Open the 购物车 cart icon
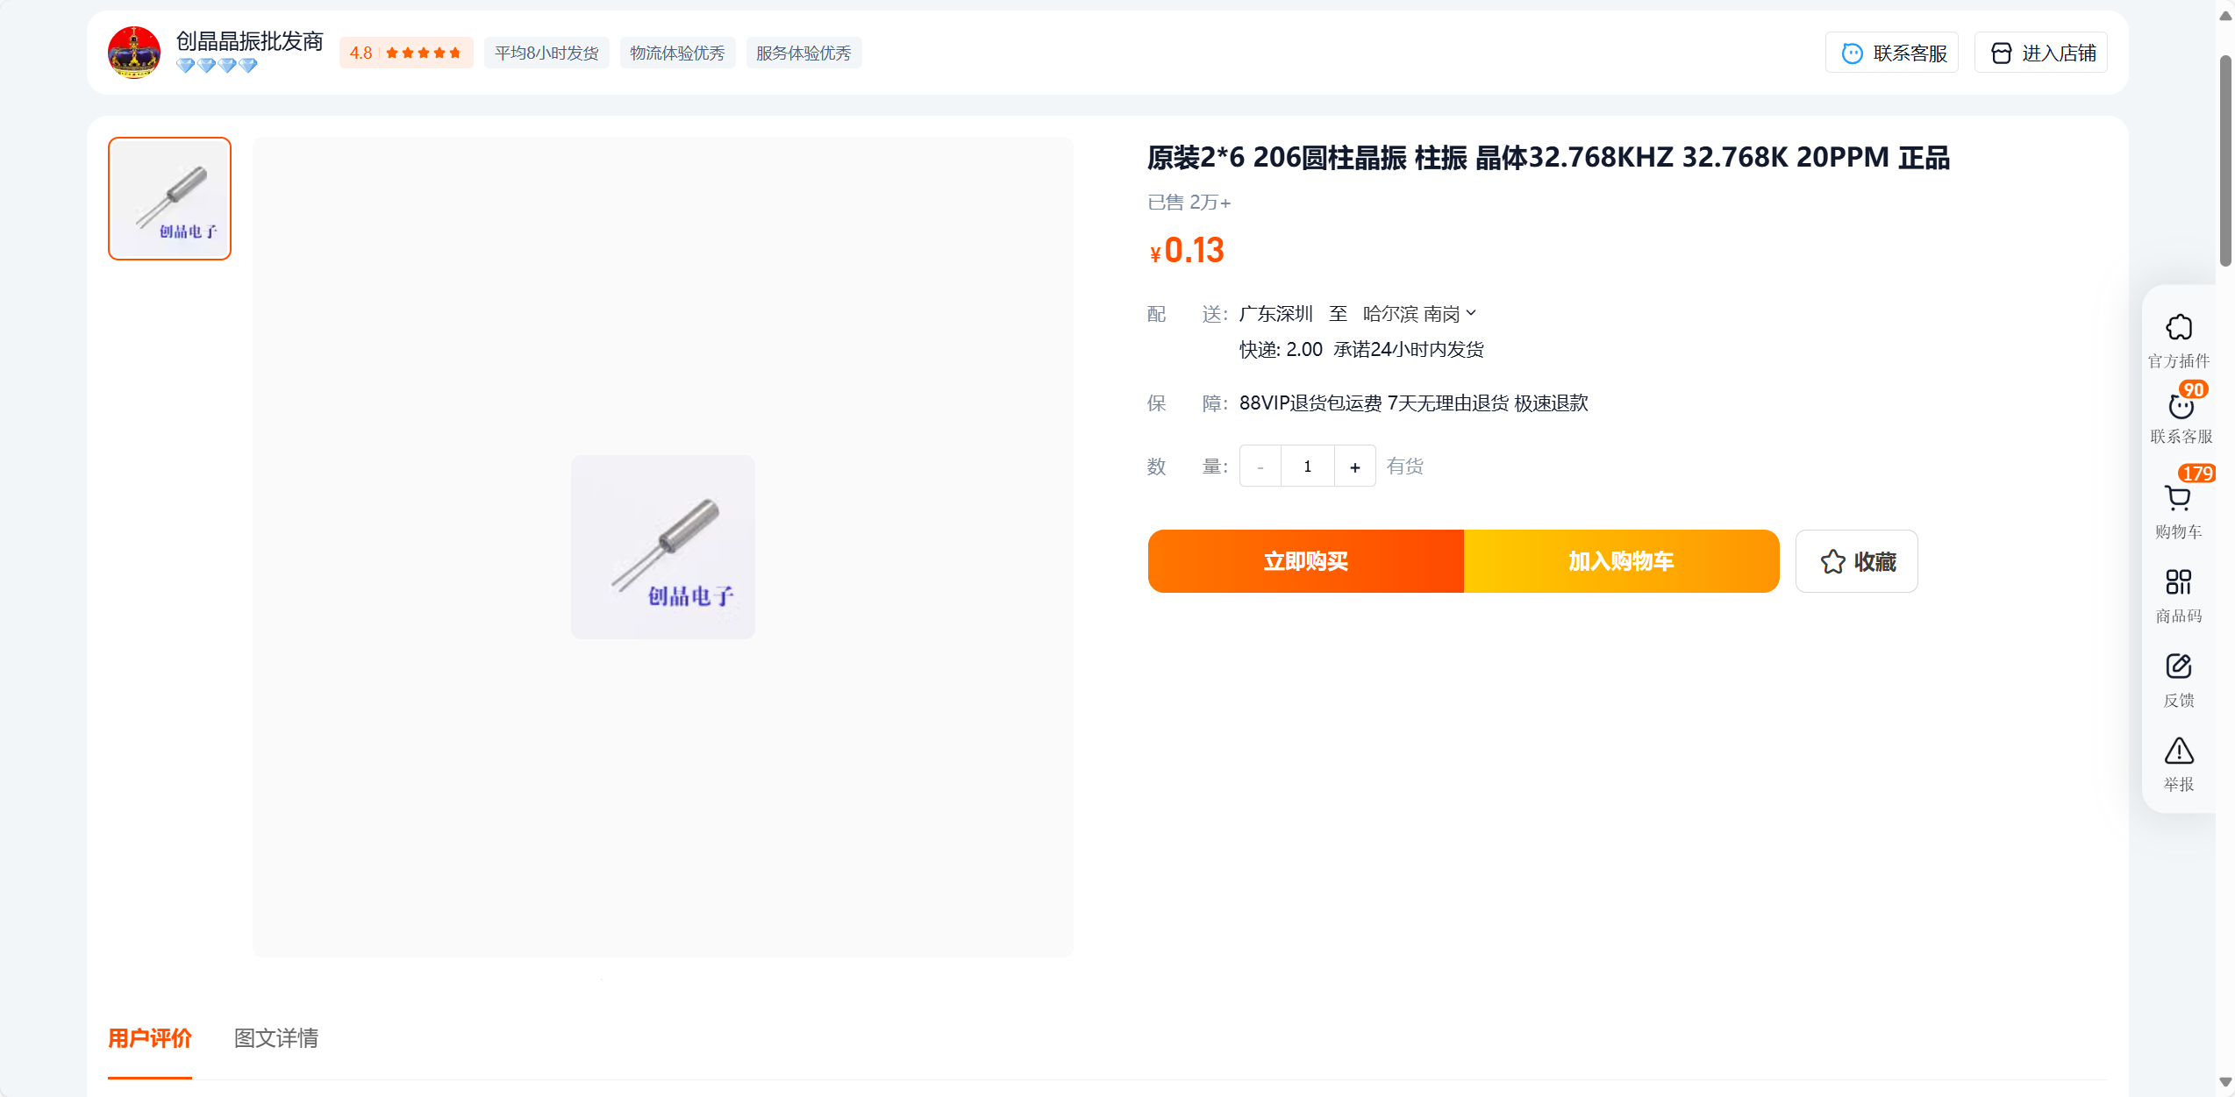The width and height of the screenshot is (2235, 1097). pyautogui.click(x=2178, y=498)
